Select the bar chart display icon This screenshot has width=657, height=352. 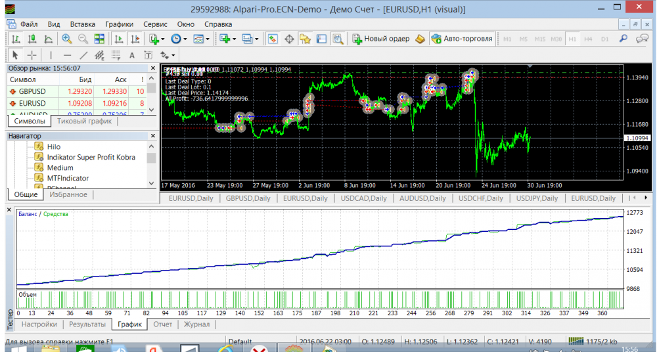tap(16, 39)
